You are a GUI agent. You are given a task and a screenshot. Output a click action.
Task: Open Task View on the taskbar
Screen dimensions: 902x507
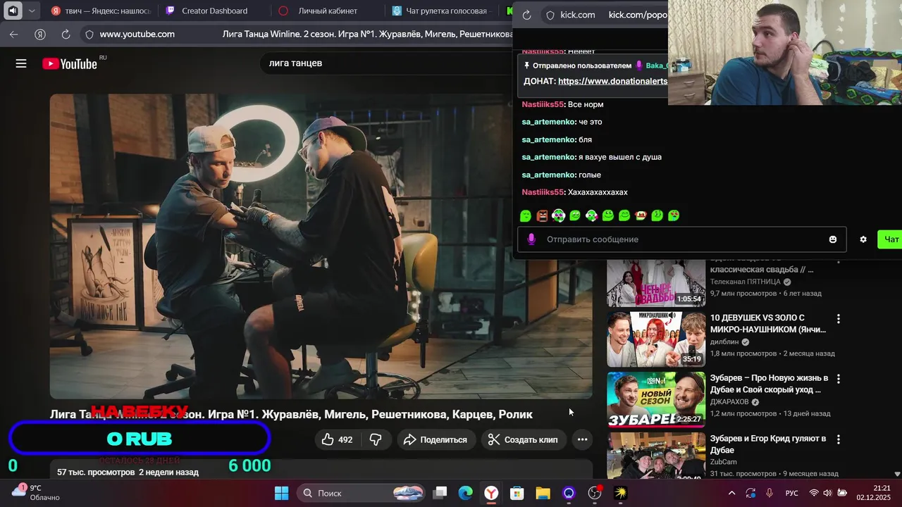point(440,493)
